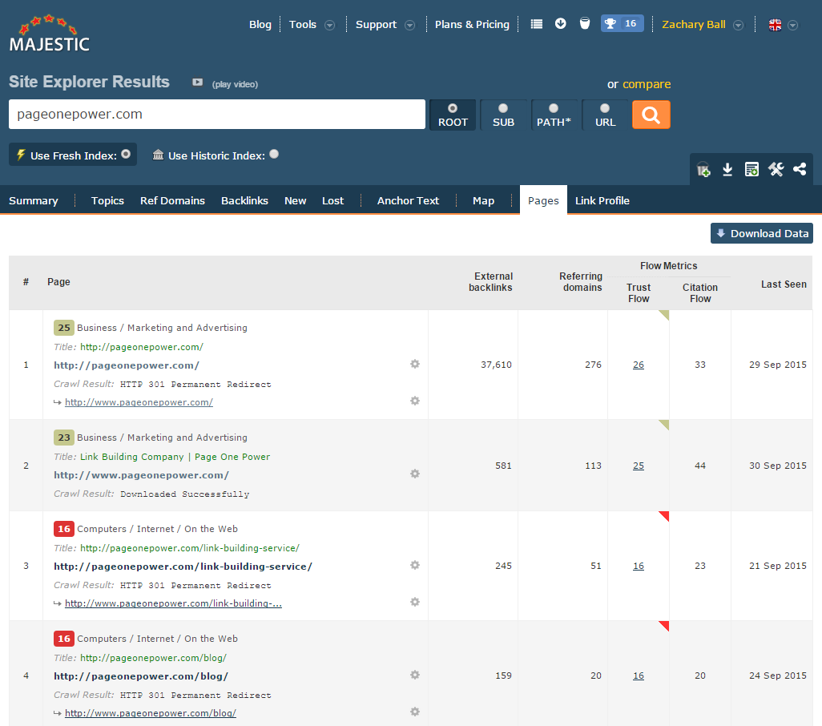Screen dimensions: 822x726
Task: Click the trophy achievements icon showing 16
Action: pyautogui.click(x=622, y=23)
